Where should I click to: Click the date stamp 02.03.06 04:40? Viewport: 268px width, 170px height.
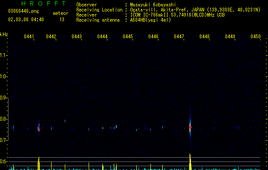point(26,20)
